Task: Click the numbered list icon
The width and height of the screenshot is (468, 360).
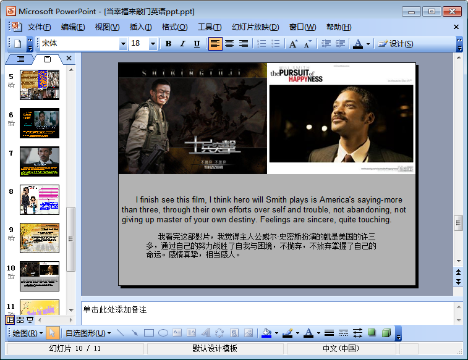Action: pos(262,44)
